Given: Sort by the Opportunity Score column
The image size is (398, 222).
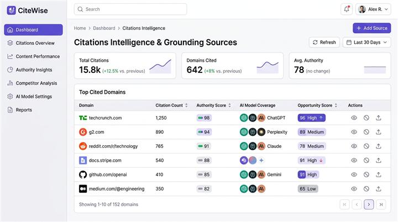Looking at the screenshot, I should [336, 105].
